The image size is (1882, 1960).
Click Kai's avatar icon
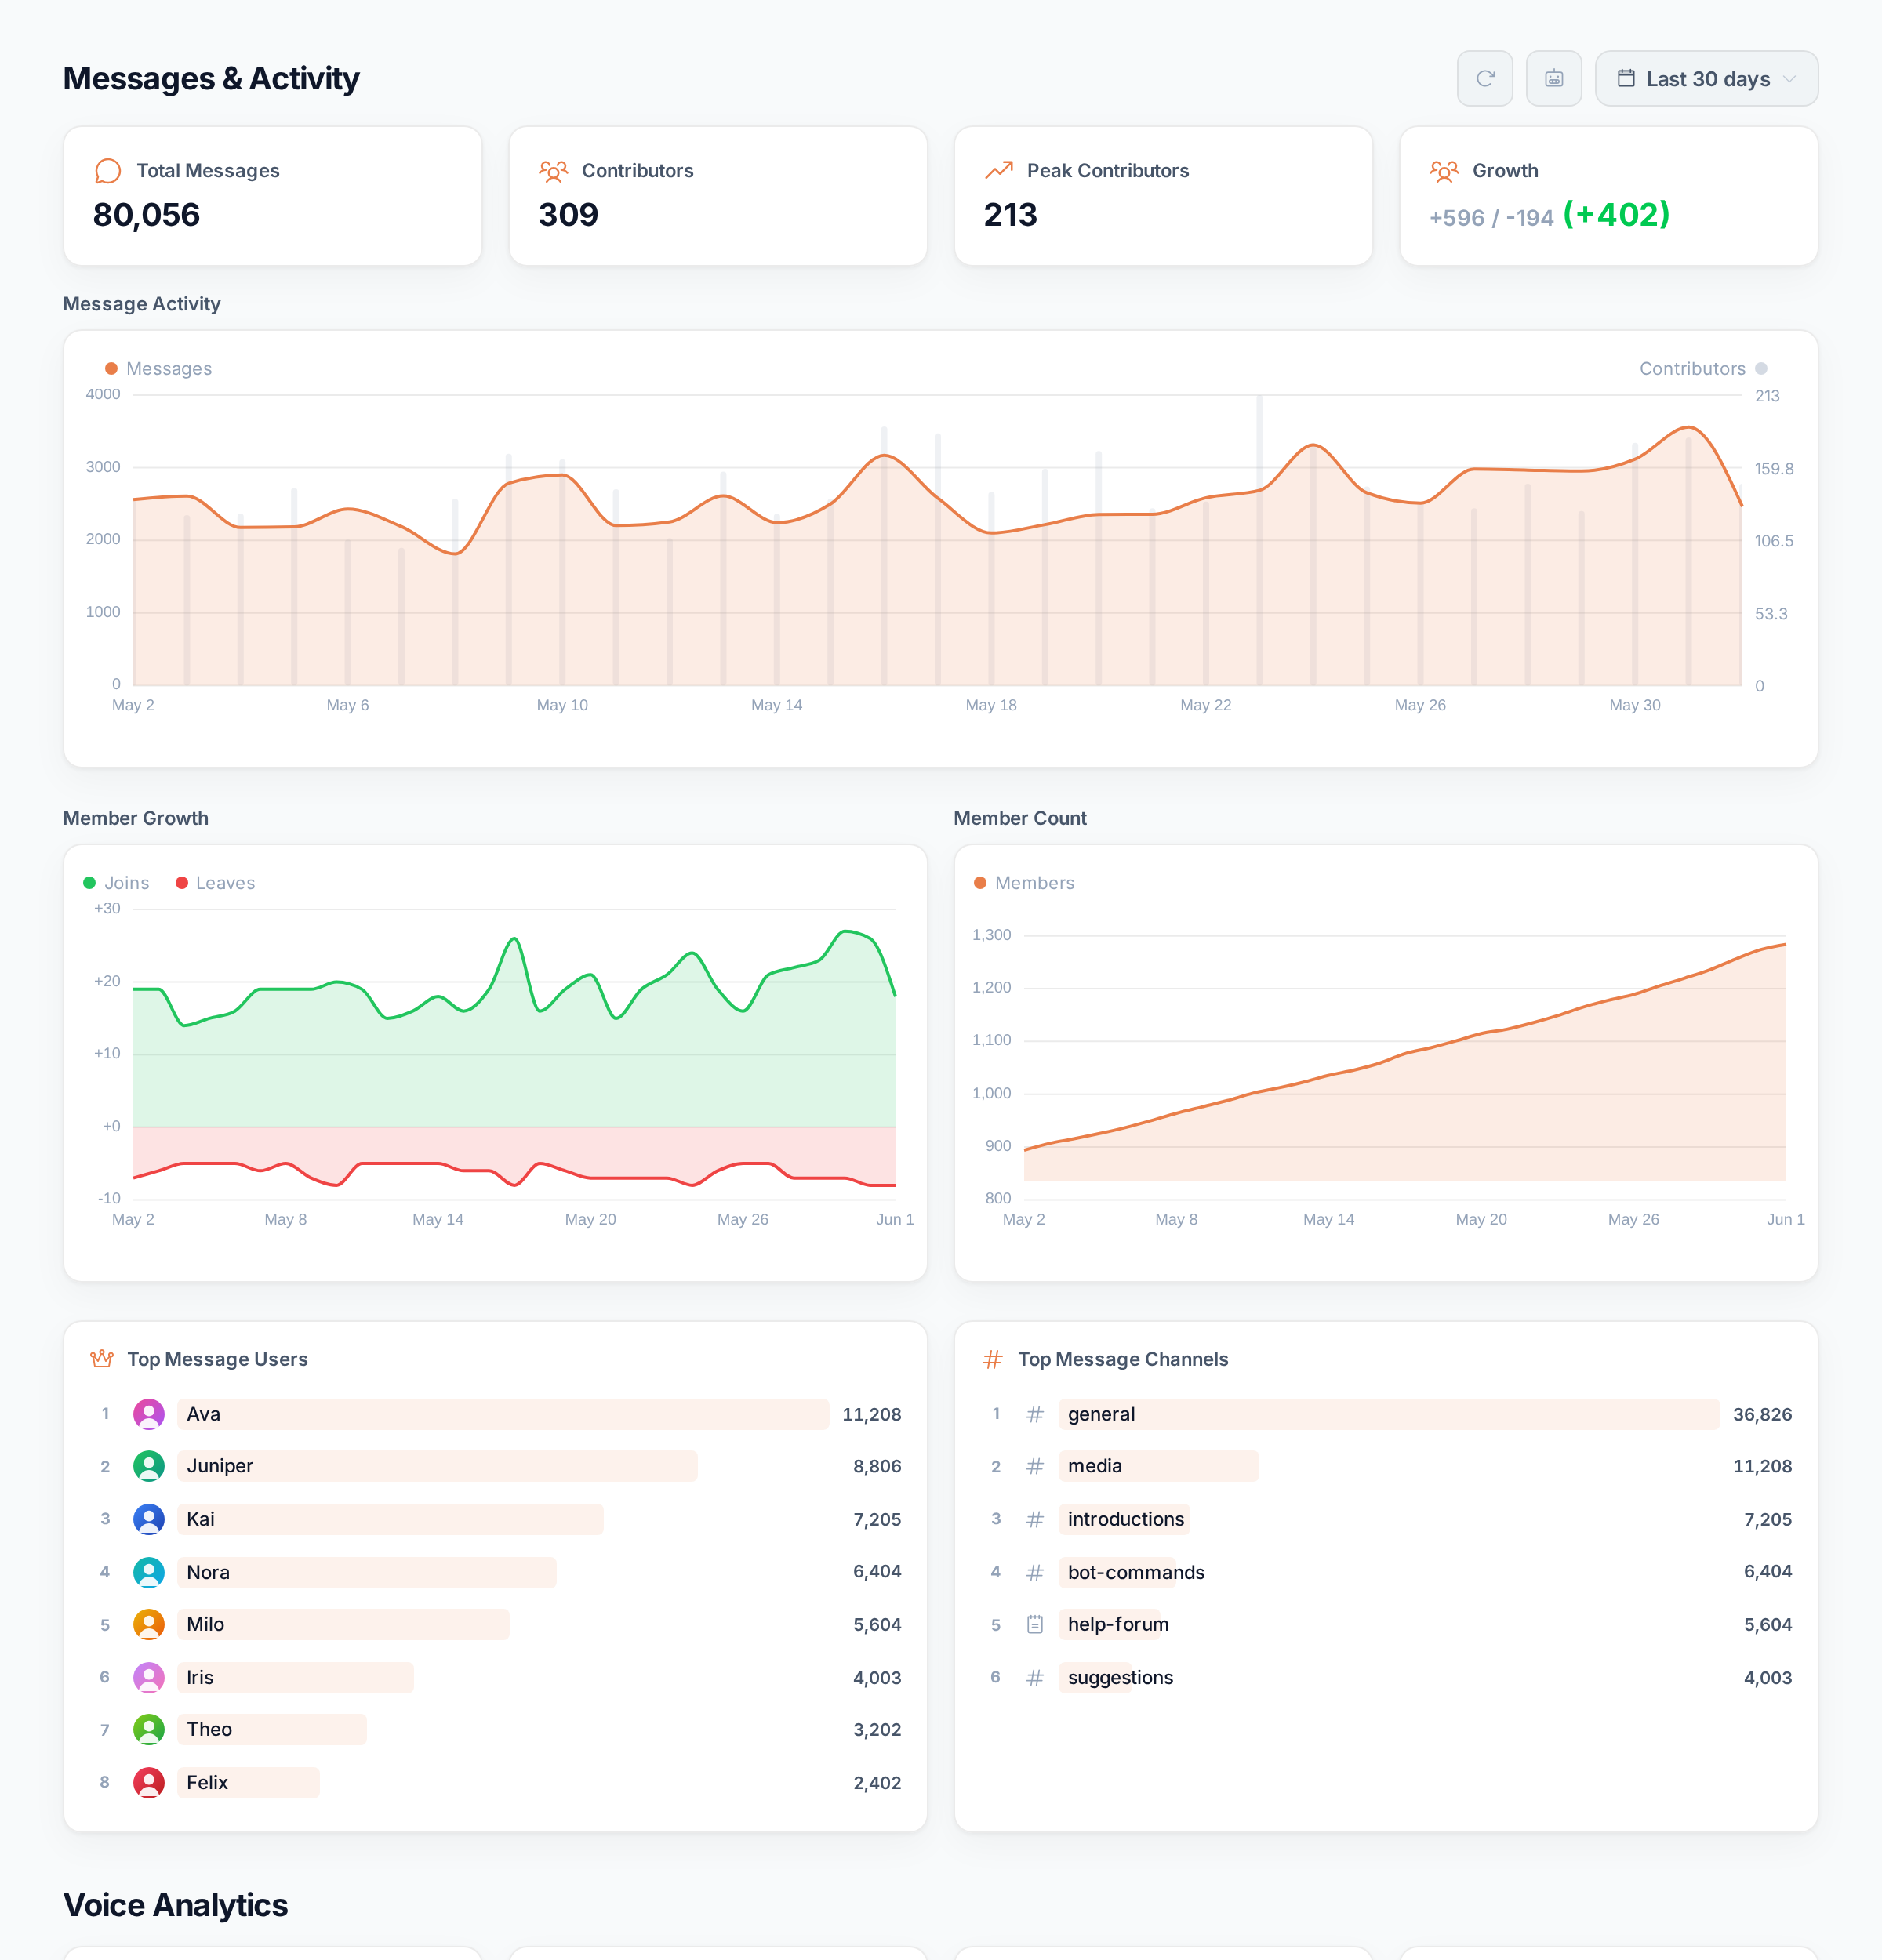(x=149, y=1519)
